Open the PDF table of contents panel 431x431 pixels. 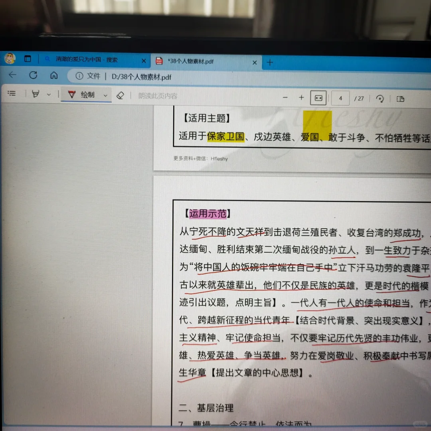tap(12, 93)
